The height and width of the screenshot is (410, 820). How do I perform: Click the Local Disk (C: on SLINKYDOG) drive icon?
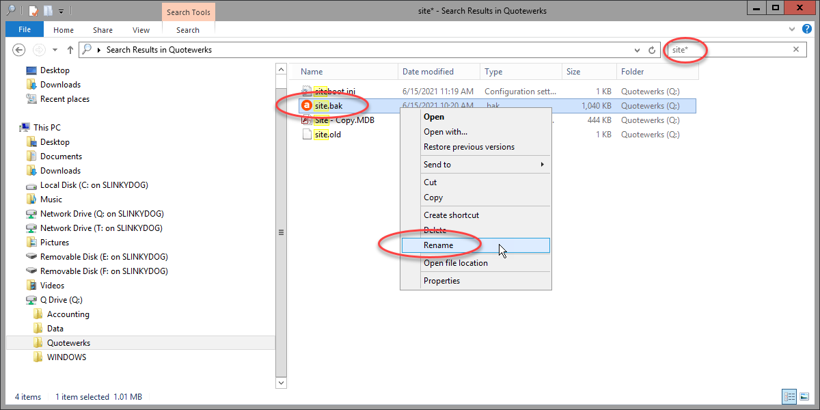31,185
